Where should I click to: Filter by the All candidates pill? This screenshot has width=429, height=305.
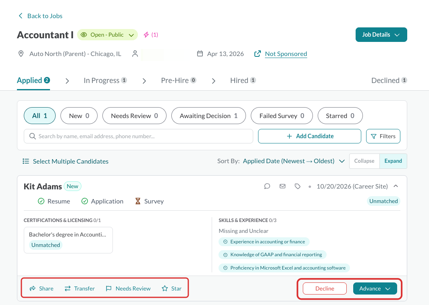(40, 116)
